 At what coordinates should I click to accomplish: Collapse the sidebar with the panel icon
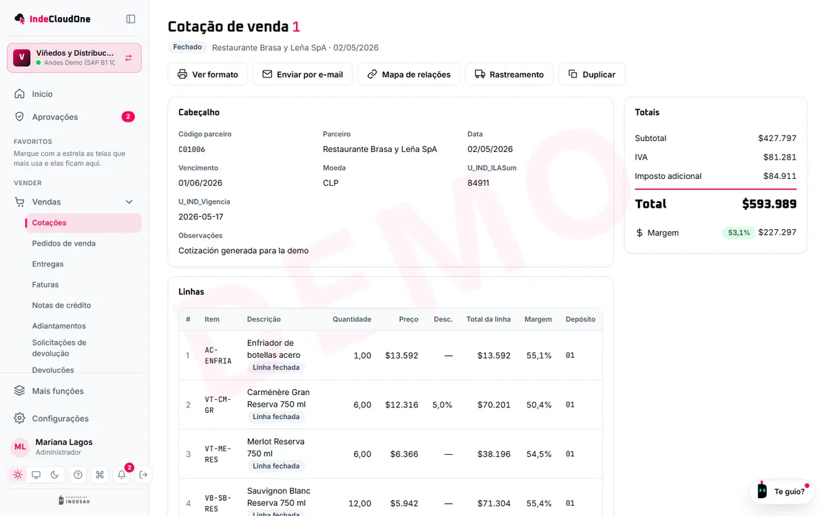click(131, 19)
